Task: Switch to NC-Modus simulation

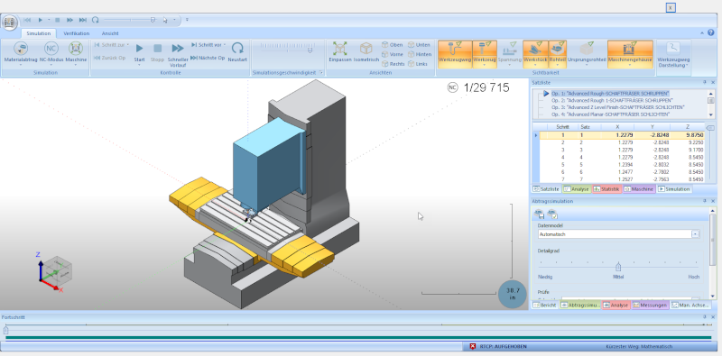Action: 51,49
